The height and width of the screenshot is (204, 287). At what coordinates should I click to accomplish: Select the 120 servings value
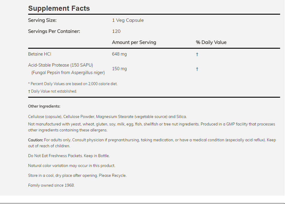pyautogui.click(x=116, y=31)
